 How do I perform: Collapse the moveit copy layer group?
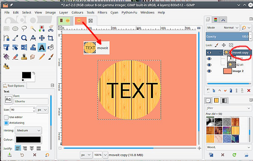[x=220, y=53]
